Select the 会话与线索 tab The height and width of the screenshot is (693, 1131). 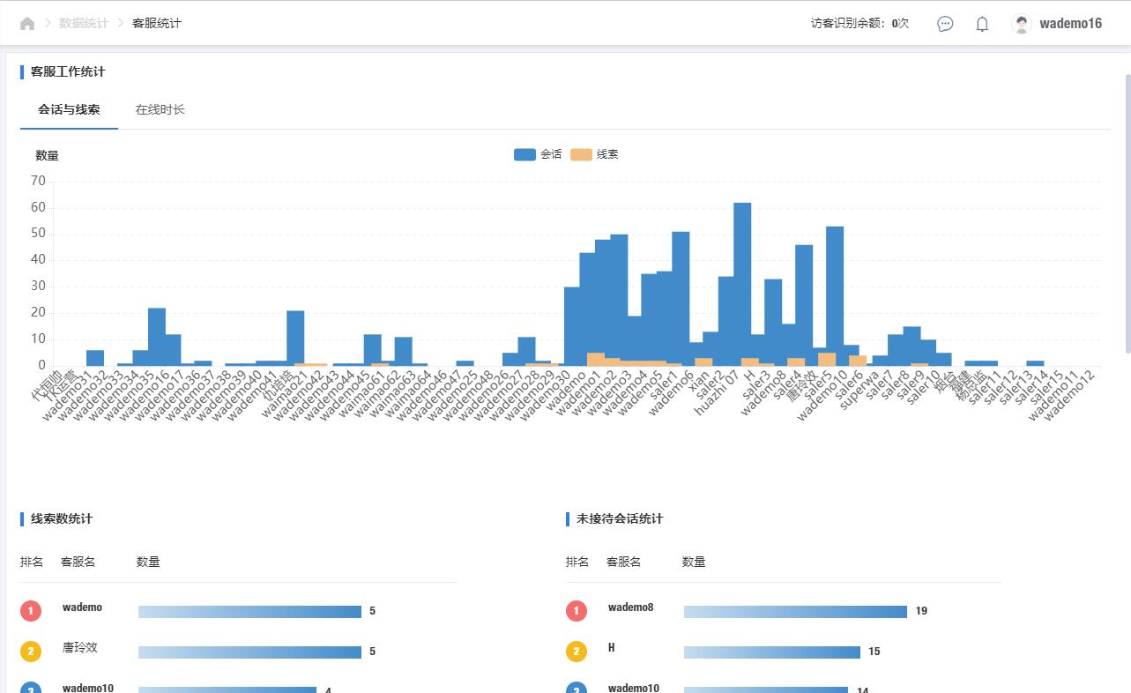pyautogui.click(x=69, y=110)
